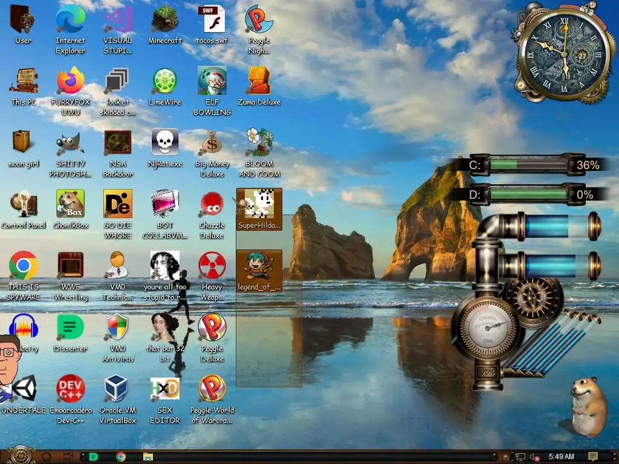This screenshot has height=464, width=619.
Task: Select the 'look at skidded c...' icon
Action: click(118, 91)
